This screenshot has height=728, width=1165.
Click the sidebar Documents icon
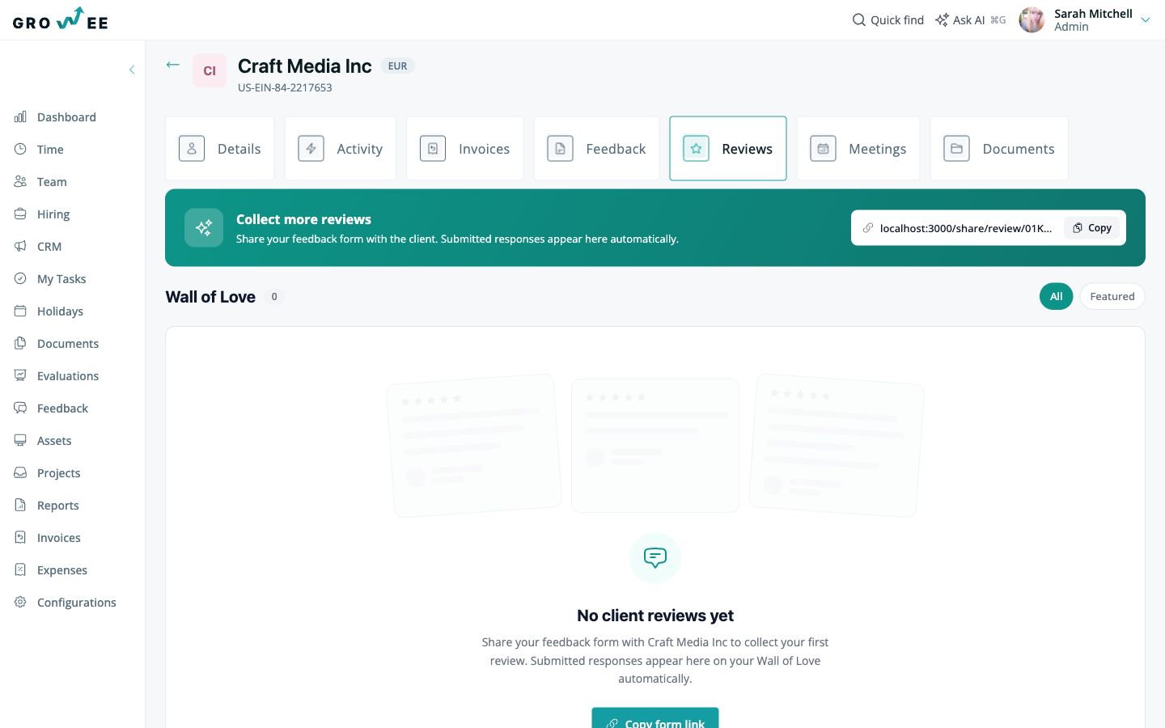tap(20, 344)
